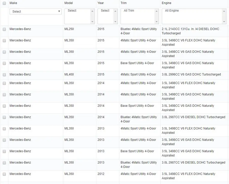Click the Model list scroll-up arrow
Viewport: 229px width, 184px height.
pos(92,11)
